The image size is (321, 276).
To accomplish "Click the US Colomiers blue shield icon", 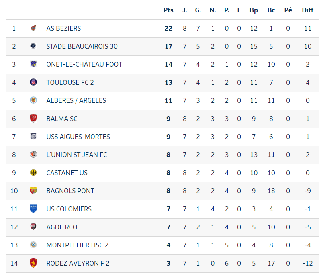I will click(33, 209).
